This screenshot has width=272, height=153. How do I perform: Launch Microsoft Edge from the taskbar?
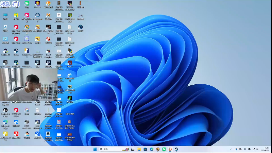click(151, 149)
